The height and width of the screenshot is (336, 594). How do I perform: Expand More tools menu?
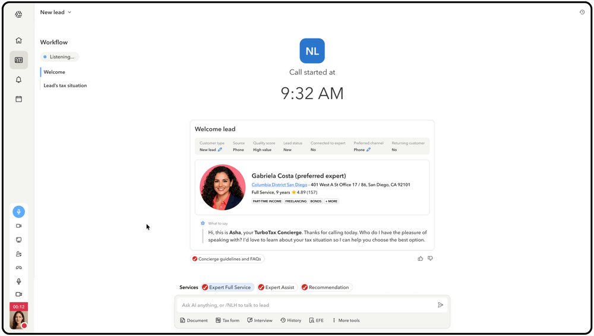point(346,321)
